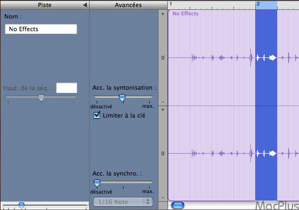Viewport: 299px width, 210px height.
Task: Click the highlighted selection in top waveform
Action: tap(266, 57)
